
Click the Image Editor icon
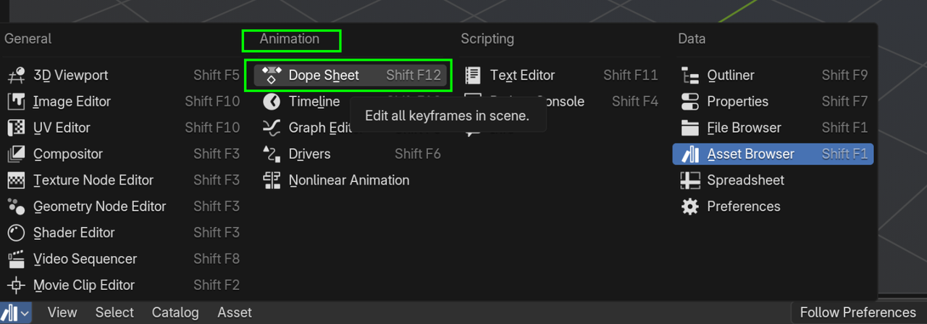tap(16, 101)
